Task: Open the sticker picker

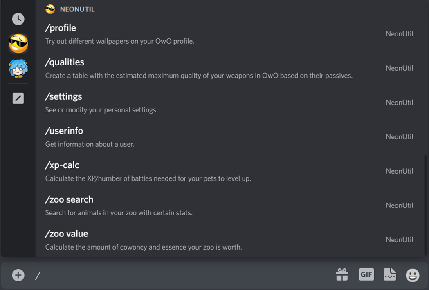Action: [x=389, y=274]
